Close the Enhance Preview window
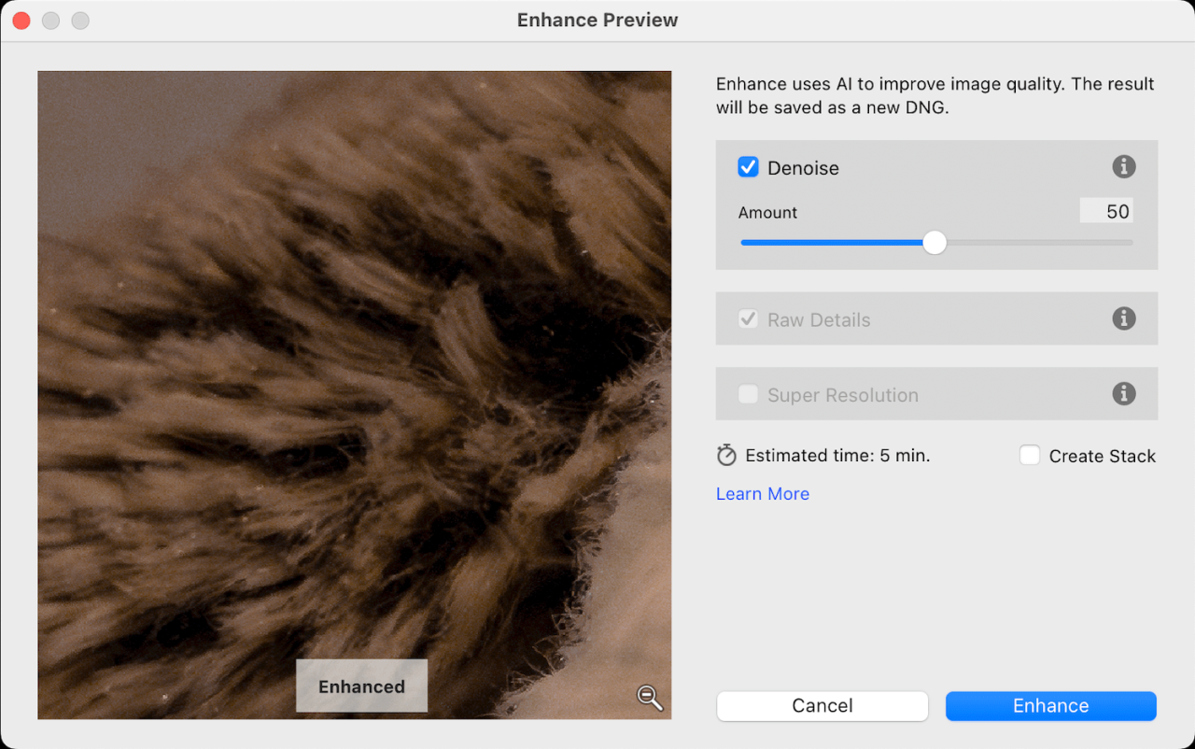Viewport: 1195px width, 749px height. tap(21, 20)
